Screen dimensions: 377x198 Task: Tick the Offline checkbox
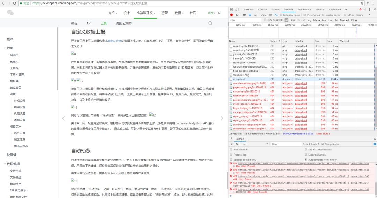(345, 15)
